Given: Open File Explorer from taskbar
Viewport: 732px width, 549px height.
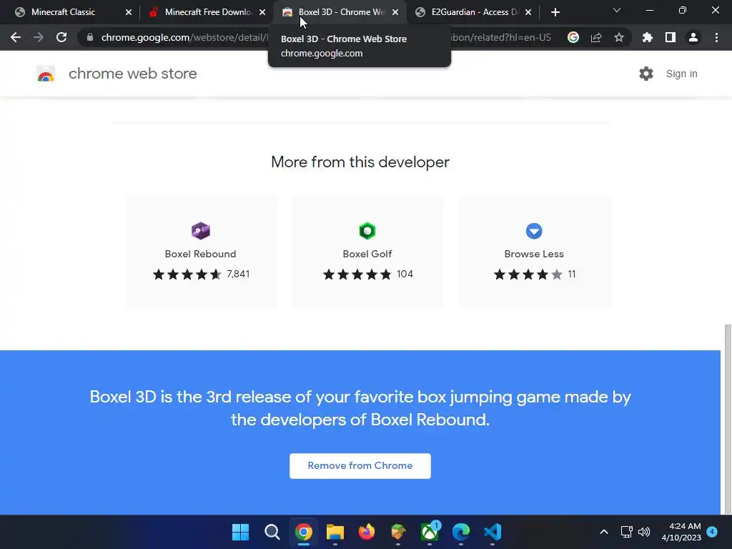Looking at the screenshot, I should 335,532.
